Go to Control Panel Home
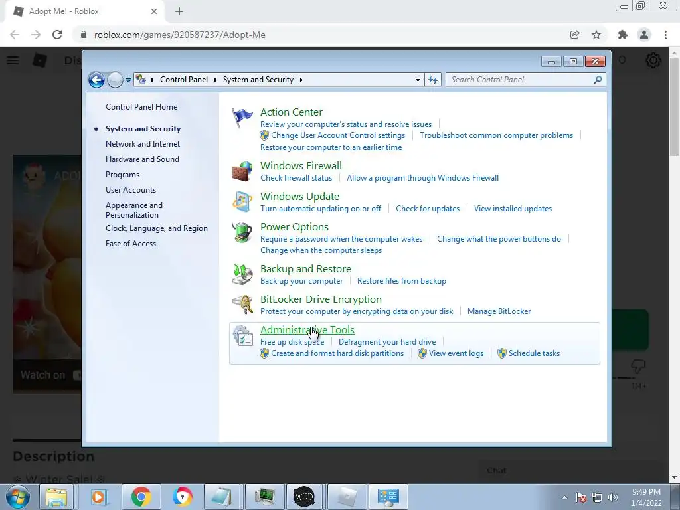The height and width of the screenshot is (510, 680). coord(141,107)
